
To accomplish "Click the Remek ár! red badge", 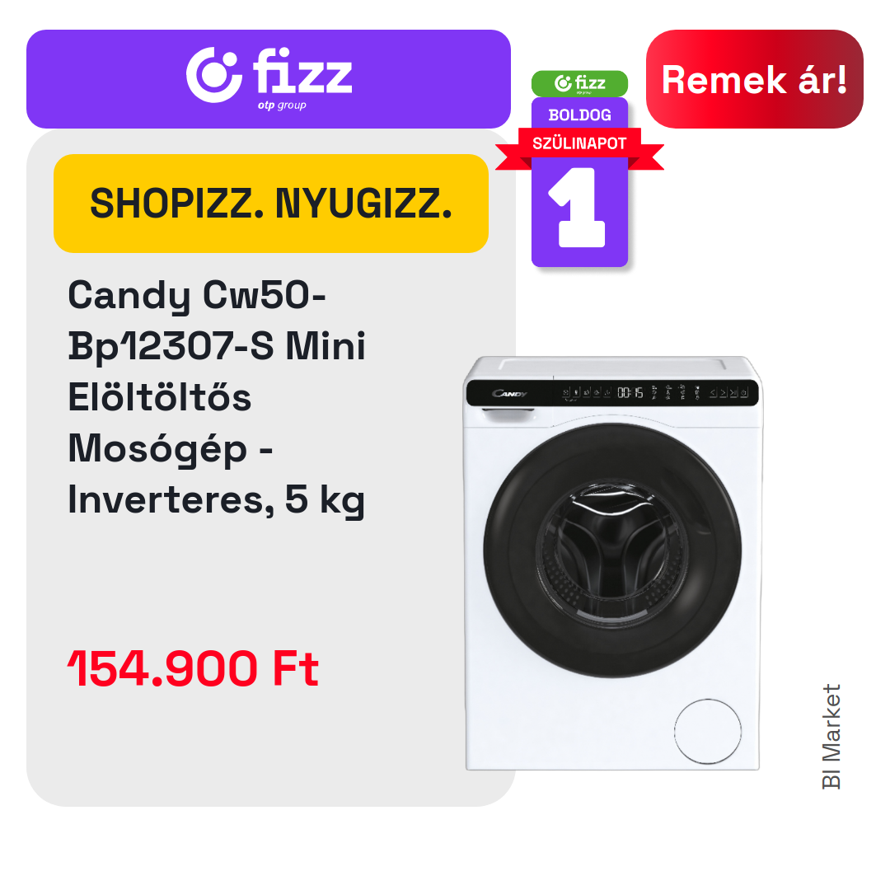I will pos(754,79).
